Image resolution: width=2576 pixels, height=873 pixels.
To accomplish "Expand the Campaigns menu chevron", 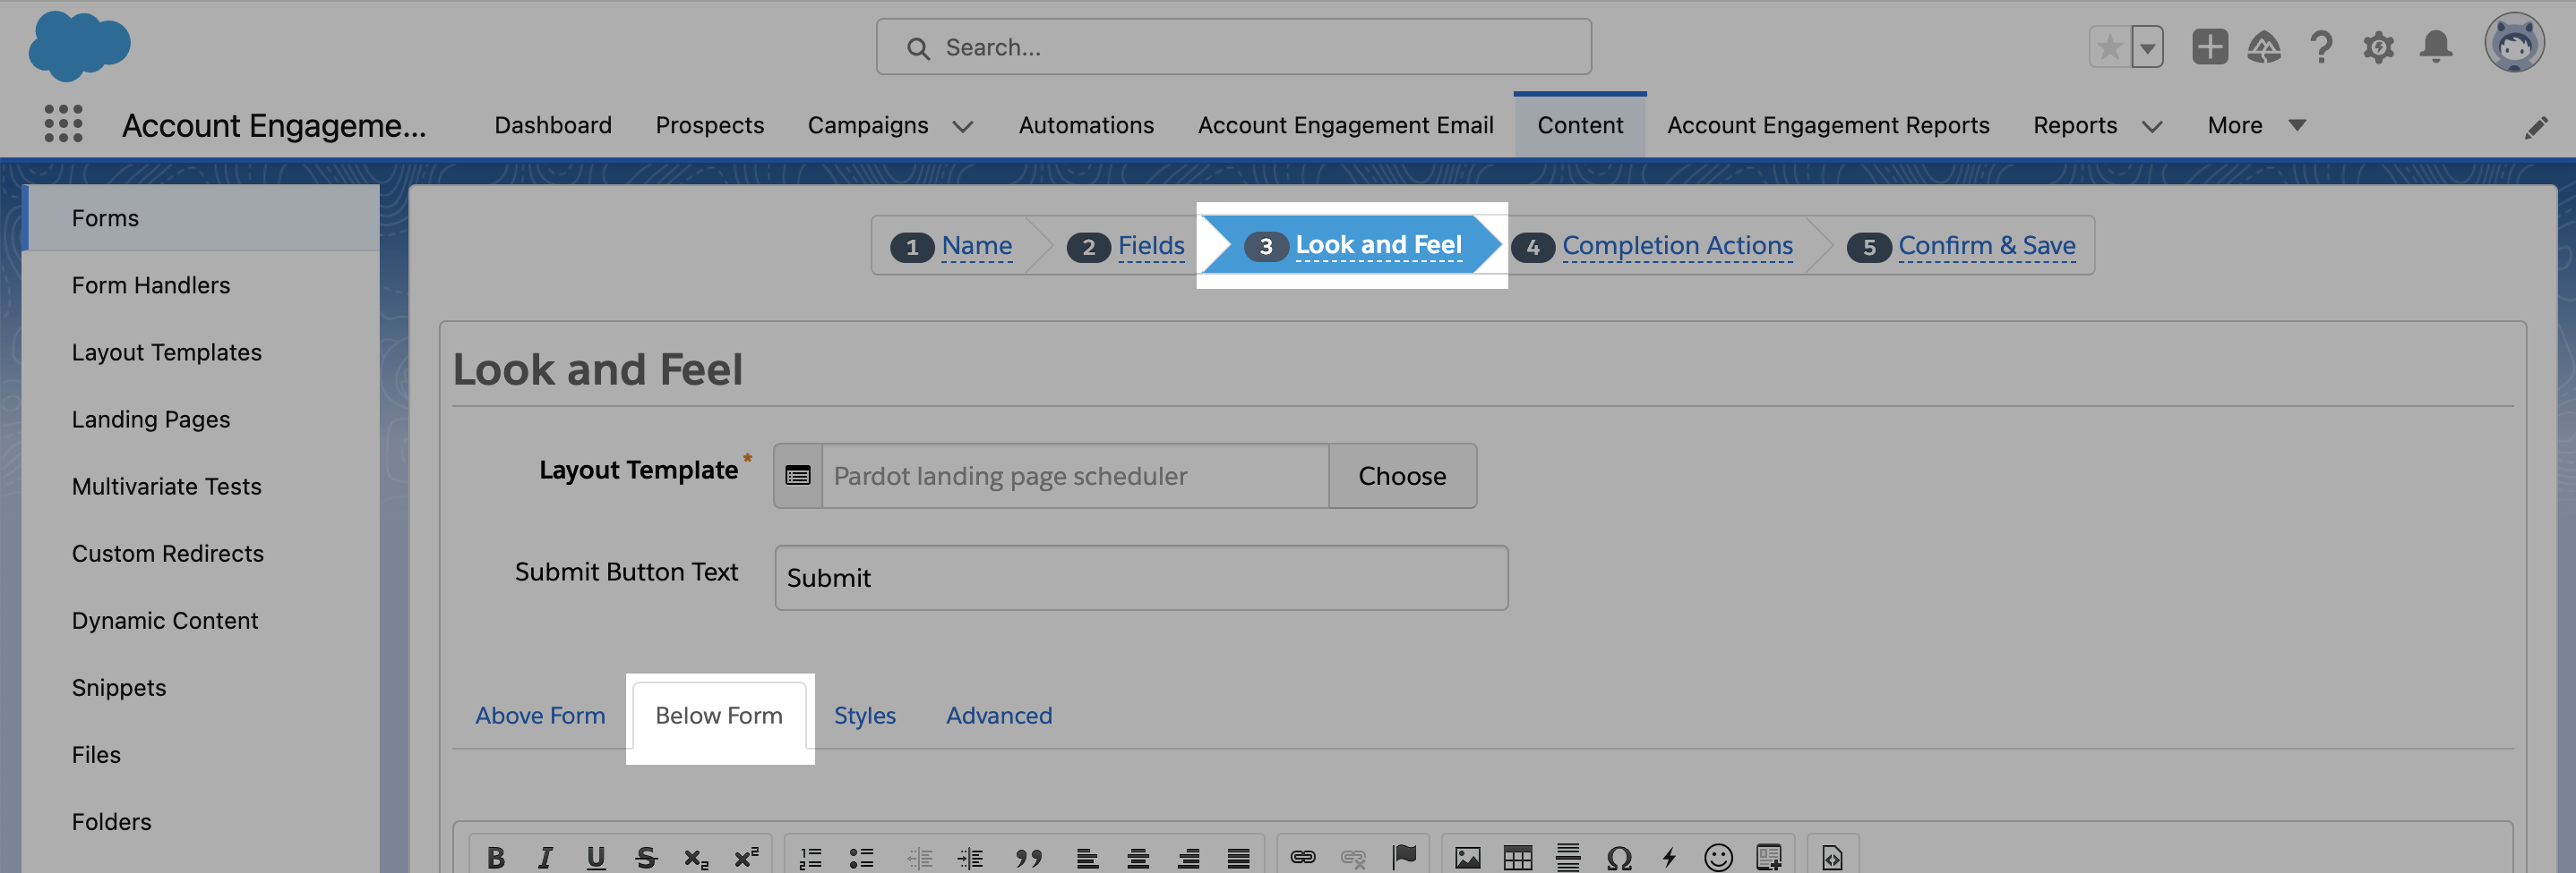I will click(x=962, y=126).
